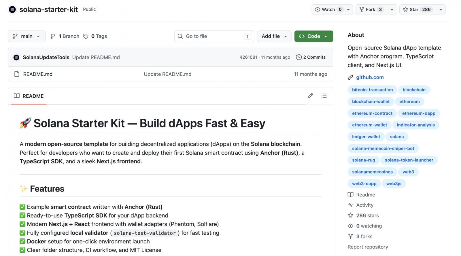
Task: Click the Update README.md commit message in file row
Action: click(x=168, y=74)
